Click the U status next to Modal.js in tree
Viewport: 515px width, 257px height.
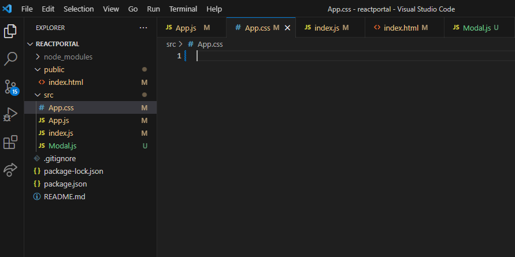(x=145, y=146)
